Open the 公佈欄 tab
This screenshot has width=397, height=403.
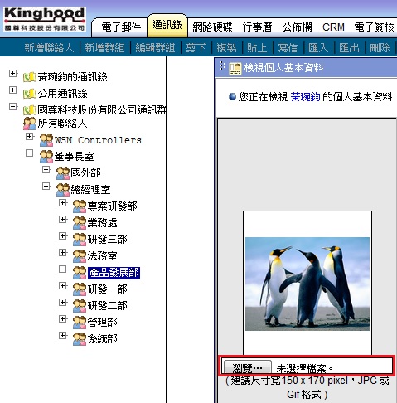tap(297, 27)
